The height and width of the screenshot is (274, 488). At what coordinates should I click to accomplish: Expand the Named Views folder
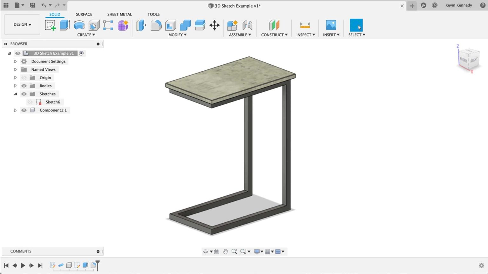click(x=15, y=69)
